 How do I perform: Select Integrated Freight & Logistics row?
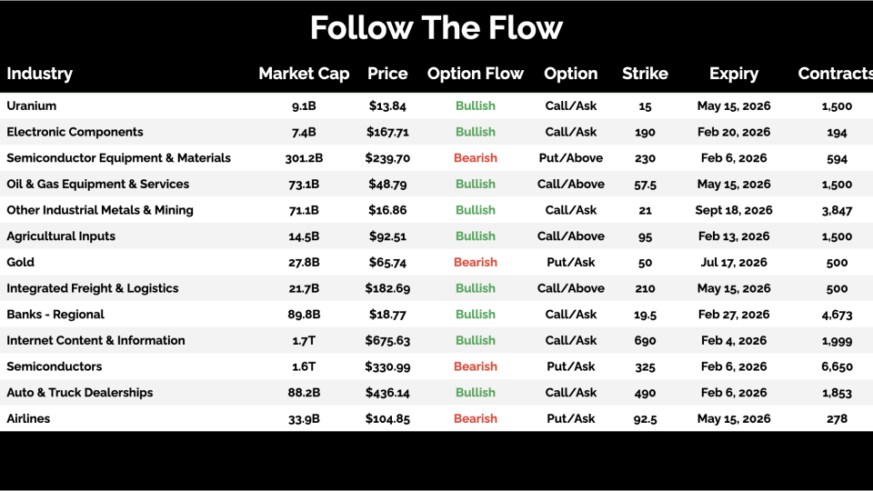[92, 288]
